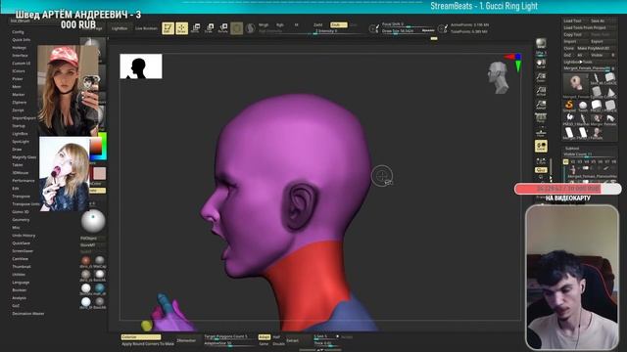This screenshot has width=627, height=352.
Task: Click the LightBox button
Action: click(x=120, y=28)
